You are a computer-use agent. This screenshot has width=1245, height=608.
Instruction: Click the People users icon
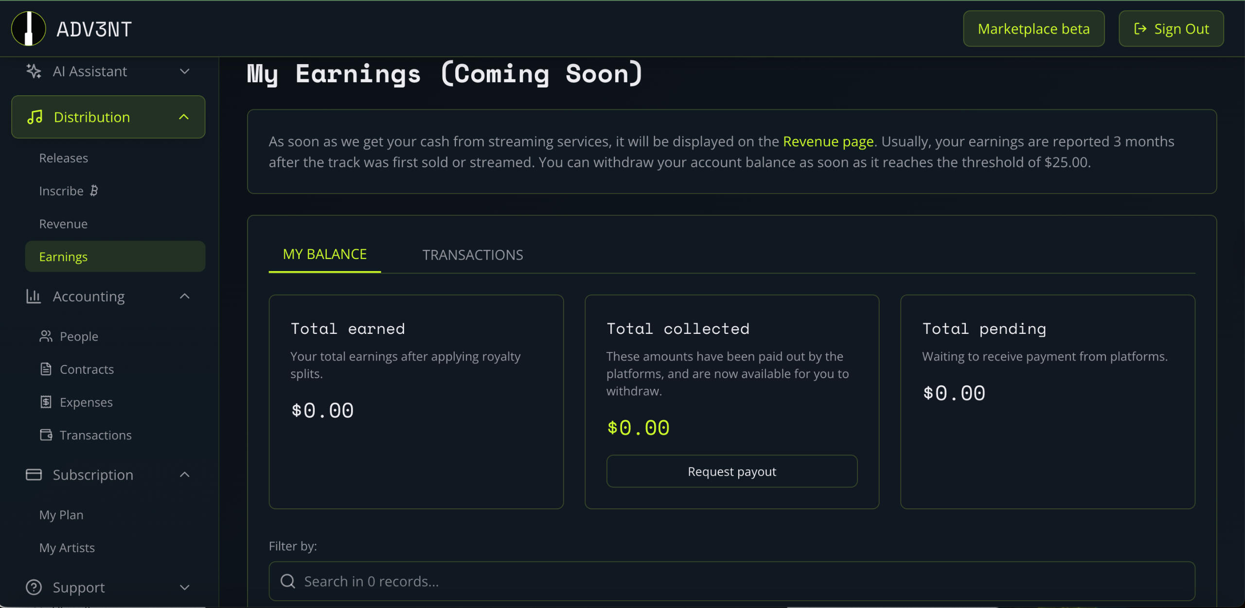coord(46,336)
